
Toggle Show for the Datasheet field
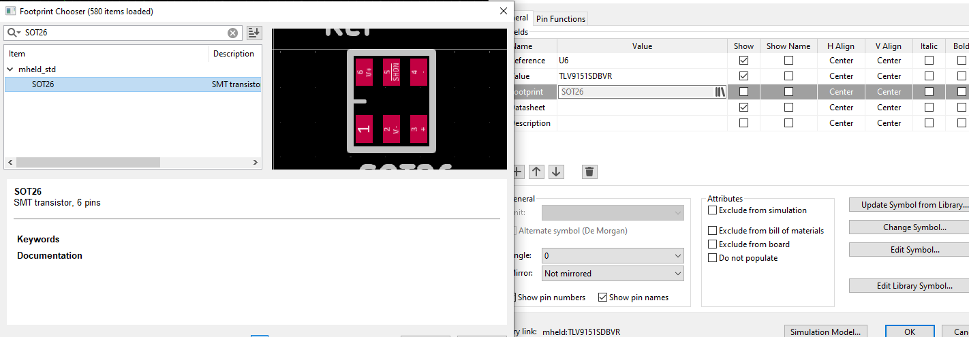click(743, 108)
